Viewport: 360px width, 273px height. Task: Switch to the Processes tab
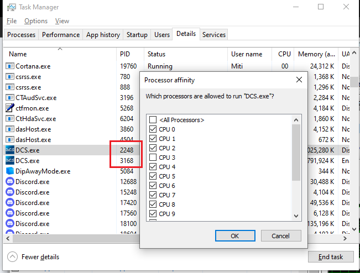[22, 35]
